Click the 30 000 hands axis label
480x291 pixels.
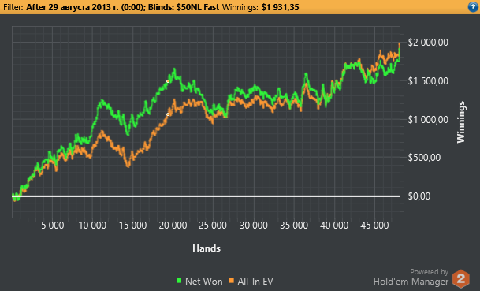(254, 226)
